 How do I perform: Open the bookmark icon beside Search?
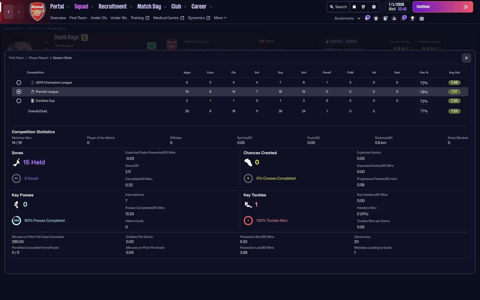[354, 7]
